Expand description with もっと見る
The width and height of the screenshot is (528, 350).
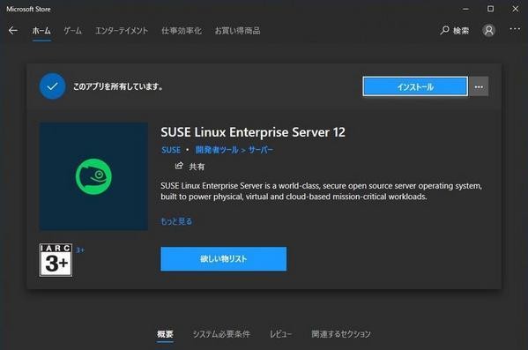[x=176, y=221]
